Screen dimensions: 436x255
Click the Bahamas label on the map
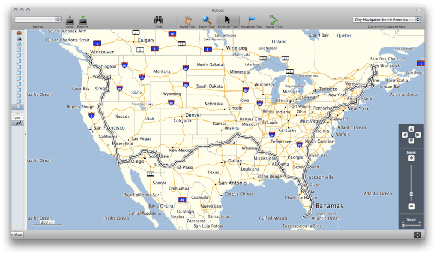(329, 206)
